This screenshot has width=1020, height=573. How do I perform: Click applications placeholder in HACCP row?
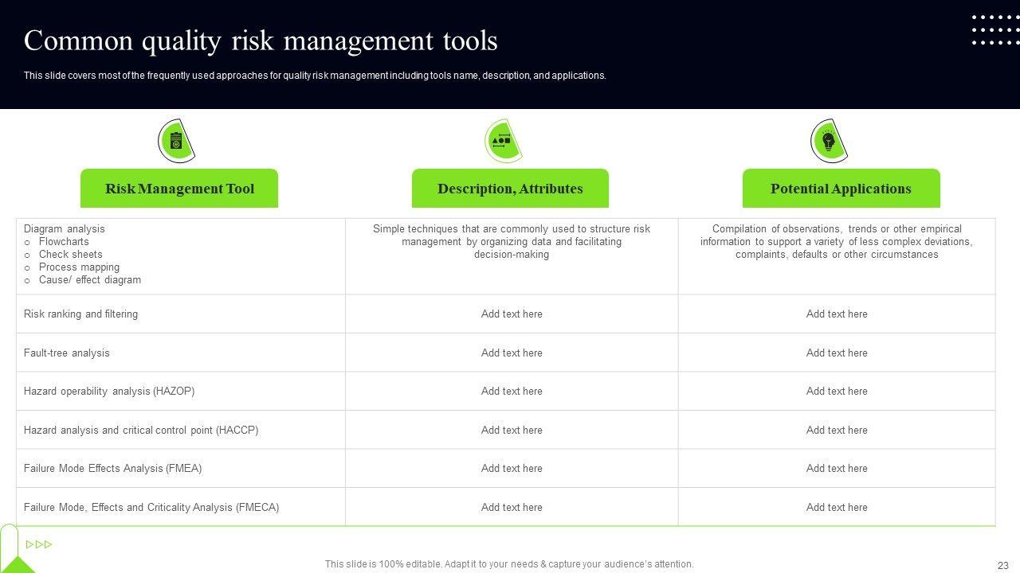click(x=837, y=430)
